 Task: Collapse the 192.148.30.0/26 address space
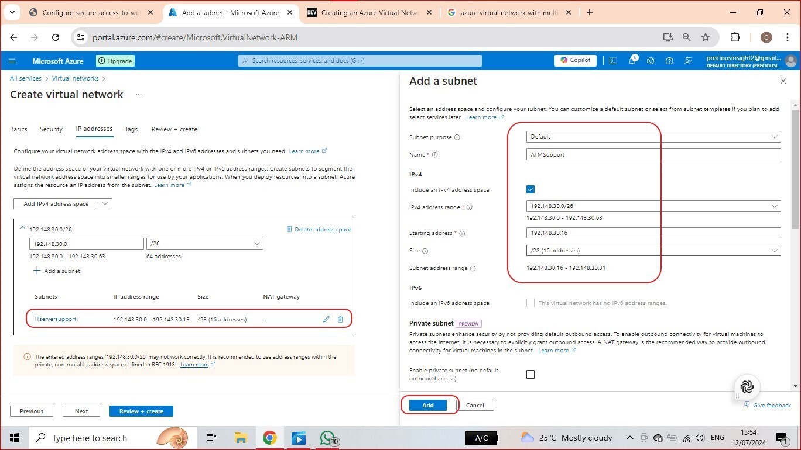click(23, 229)
